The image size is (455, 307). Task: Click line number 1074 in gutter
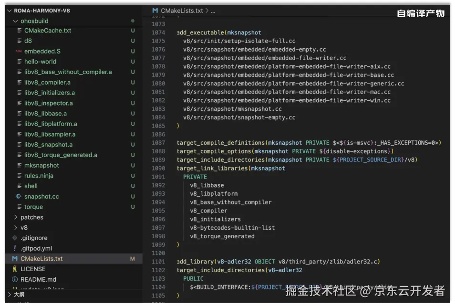[x=158, y=32]
